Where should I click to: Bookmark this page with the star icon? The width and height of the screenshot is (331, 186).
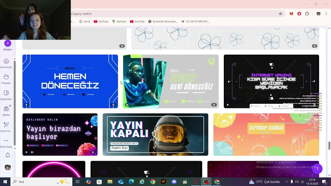coord(280,14)
